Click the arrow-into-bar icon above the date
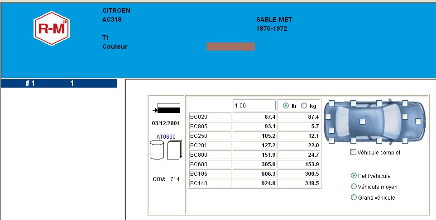Viewport: 436px width, 220px height. coord(167,108)
